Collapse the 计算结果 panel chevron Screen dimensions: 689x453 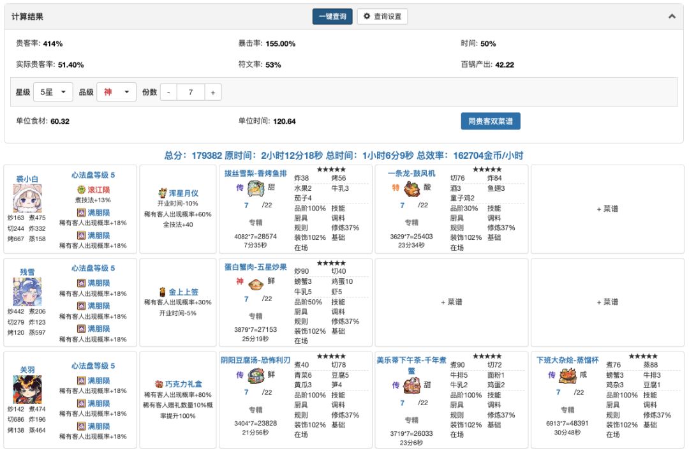pyautogui.click(x=672, y=16)
